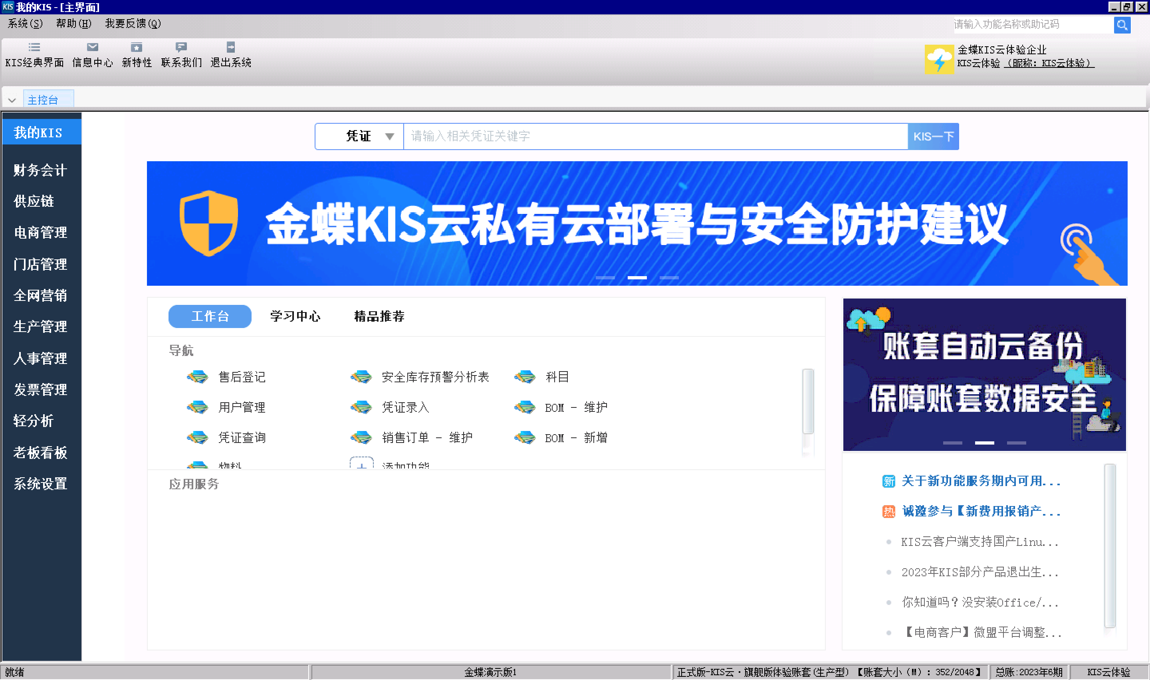Click status bar entry 总账:2023年6期
1150x680 pixels.
tap(1029, 672)
